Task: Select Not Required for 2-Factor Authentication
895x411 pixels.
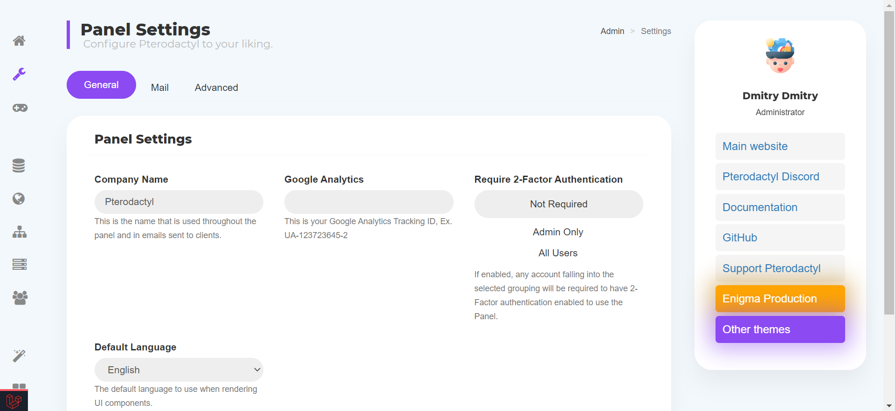Action: (558, 204)
